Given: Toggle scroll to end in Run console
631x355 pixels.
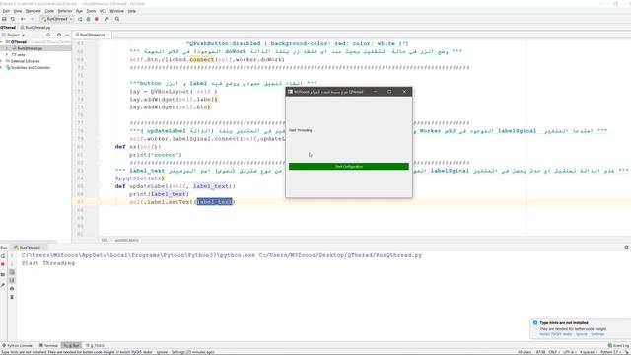Looking at the screenshot, I should pyautogui.click(x=12, y=280).
